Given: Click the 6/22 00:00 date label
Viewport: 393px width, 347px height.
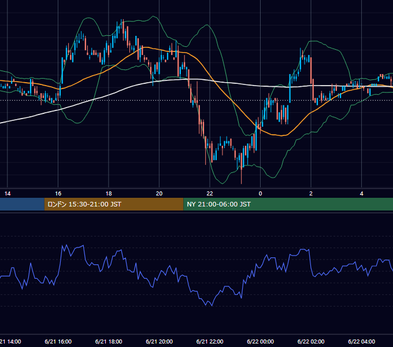Looking at the screenshot, I should 261,342.
